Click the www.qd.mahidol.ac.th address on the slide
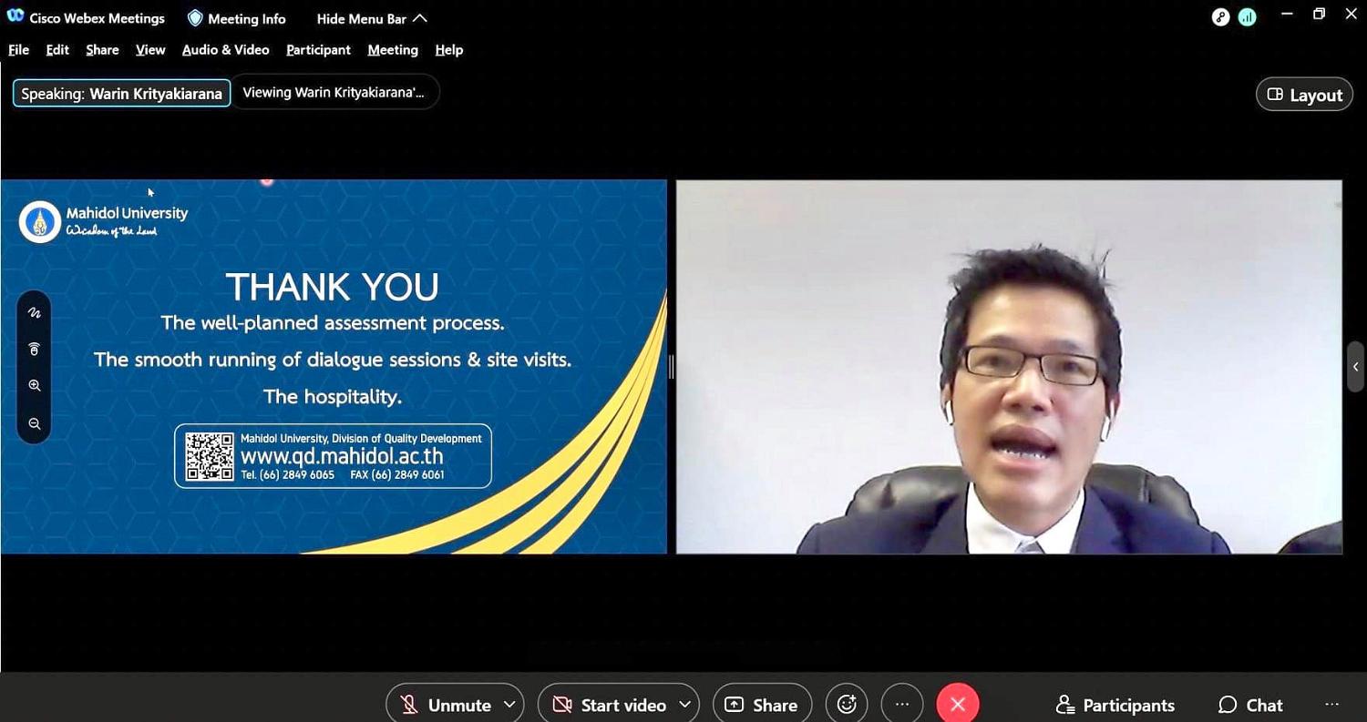 (x=342, y=456)
